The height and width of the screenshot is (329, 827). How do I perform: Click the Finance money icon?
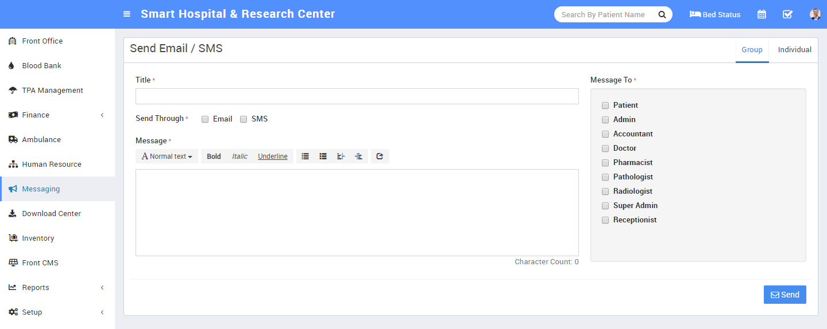(13, 115)
